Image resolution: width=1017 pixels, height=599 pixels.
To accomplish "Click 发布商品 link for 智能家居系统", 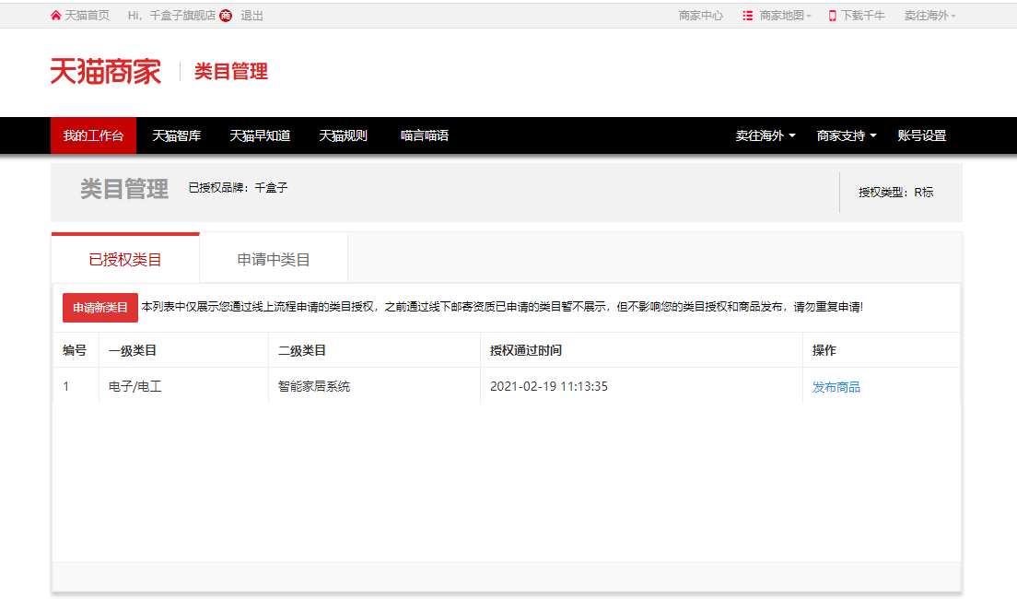I will (836, 387).
